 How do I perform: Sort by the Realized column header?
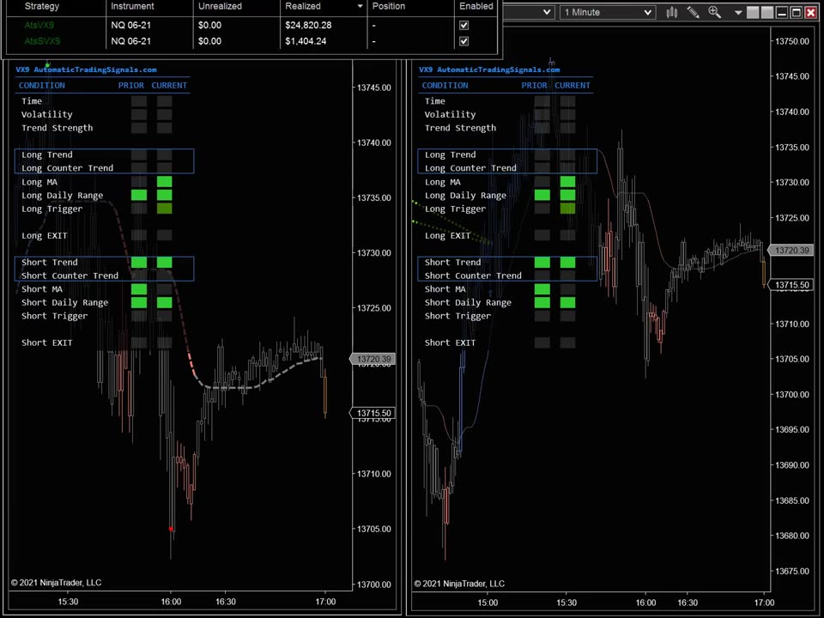coord(303,6)
